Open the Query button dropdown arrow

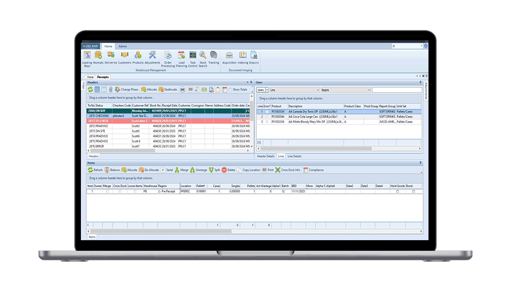tap(267, 90)
